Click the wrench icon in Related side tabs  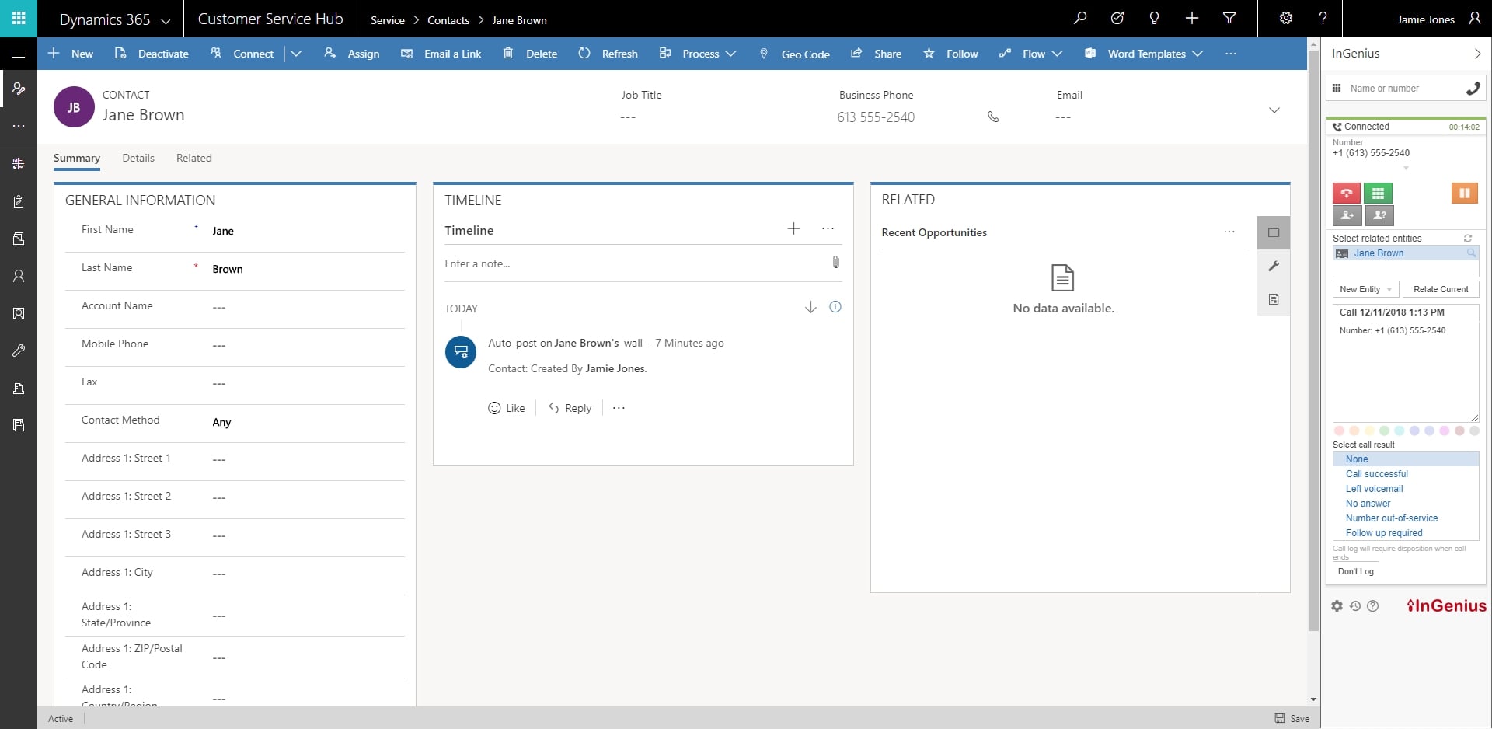tap(1274, 266)
